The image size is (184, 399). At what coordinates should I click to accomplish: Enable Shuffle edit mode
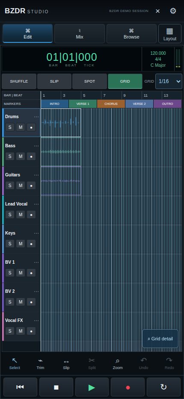coord(19,81)
